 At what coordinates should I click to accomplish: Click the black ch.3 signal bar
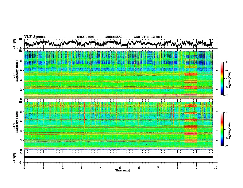[x=118, y=157]
